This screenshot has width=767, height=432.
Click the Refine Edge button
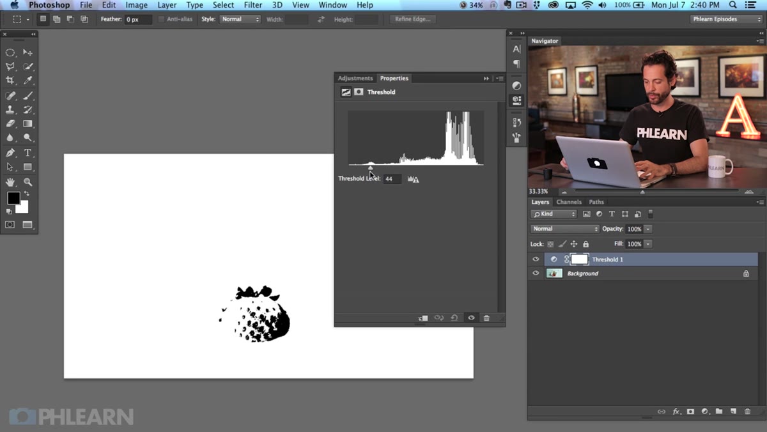pyautogui.click(x=413, y=19)
